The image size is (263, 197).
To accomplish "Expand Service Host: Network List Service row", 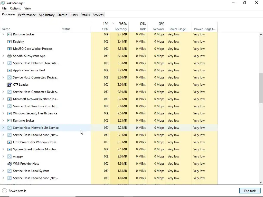I will pyautogui.click(x=3, y=128).
